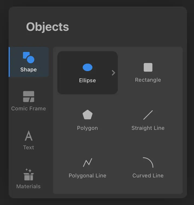The height and width of the screenshot is (205, 194).
Task: Click the blue Shape category icon
Action: point(29,58)
